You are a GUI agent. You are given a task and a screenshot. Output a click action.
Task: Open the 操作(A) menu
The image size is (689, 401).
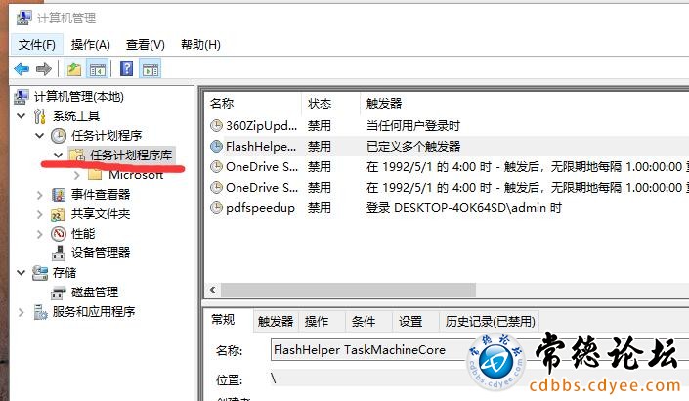91,44
